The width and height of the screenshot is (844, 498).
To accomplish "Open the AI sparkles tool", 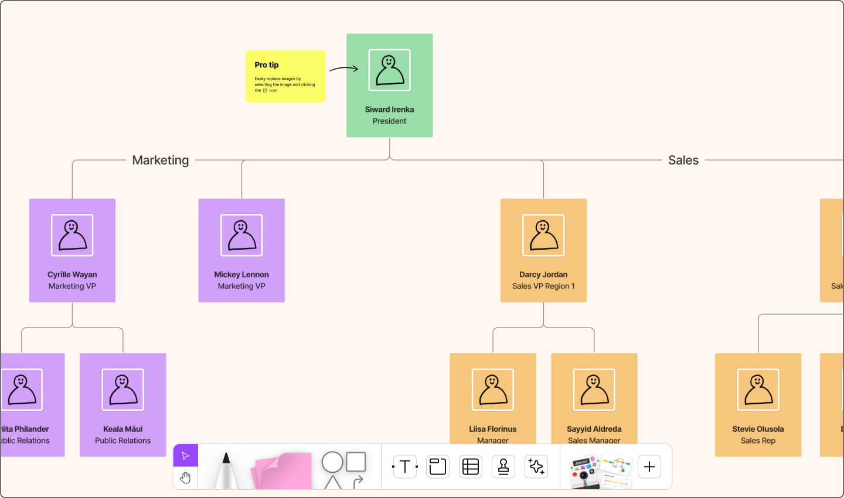I will [x=536, y=466].
